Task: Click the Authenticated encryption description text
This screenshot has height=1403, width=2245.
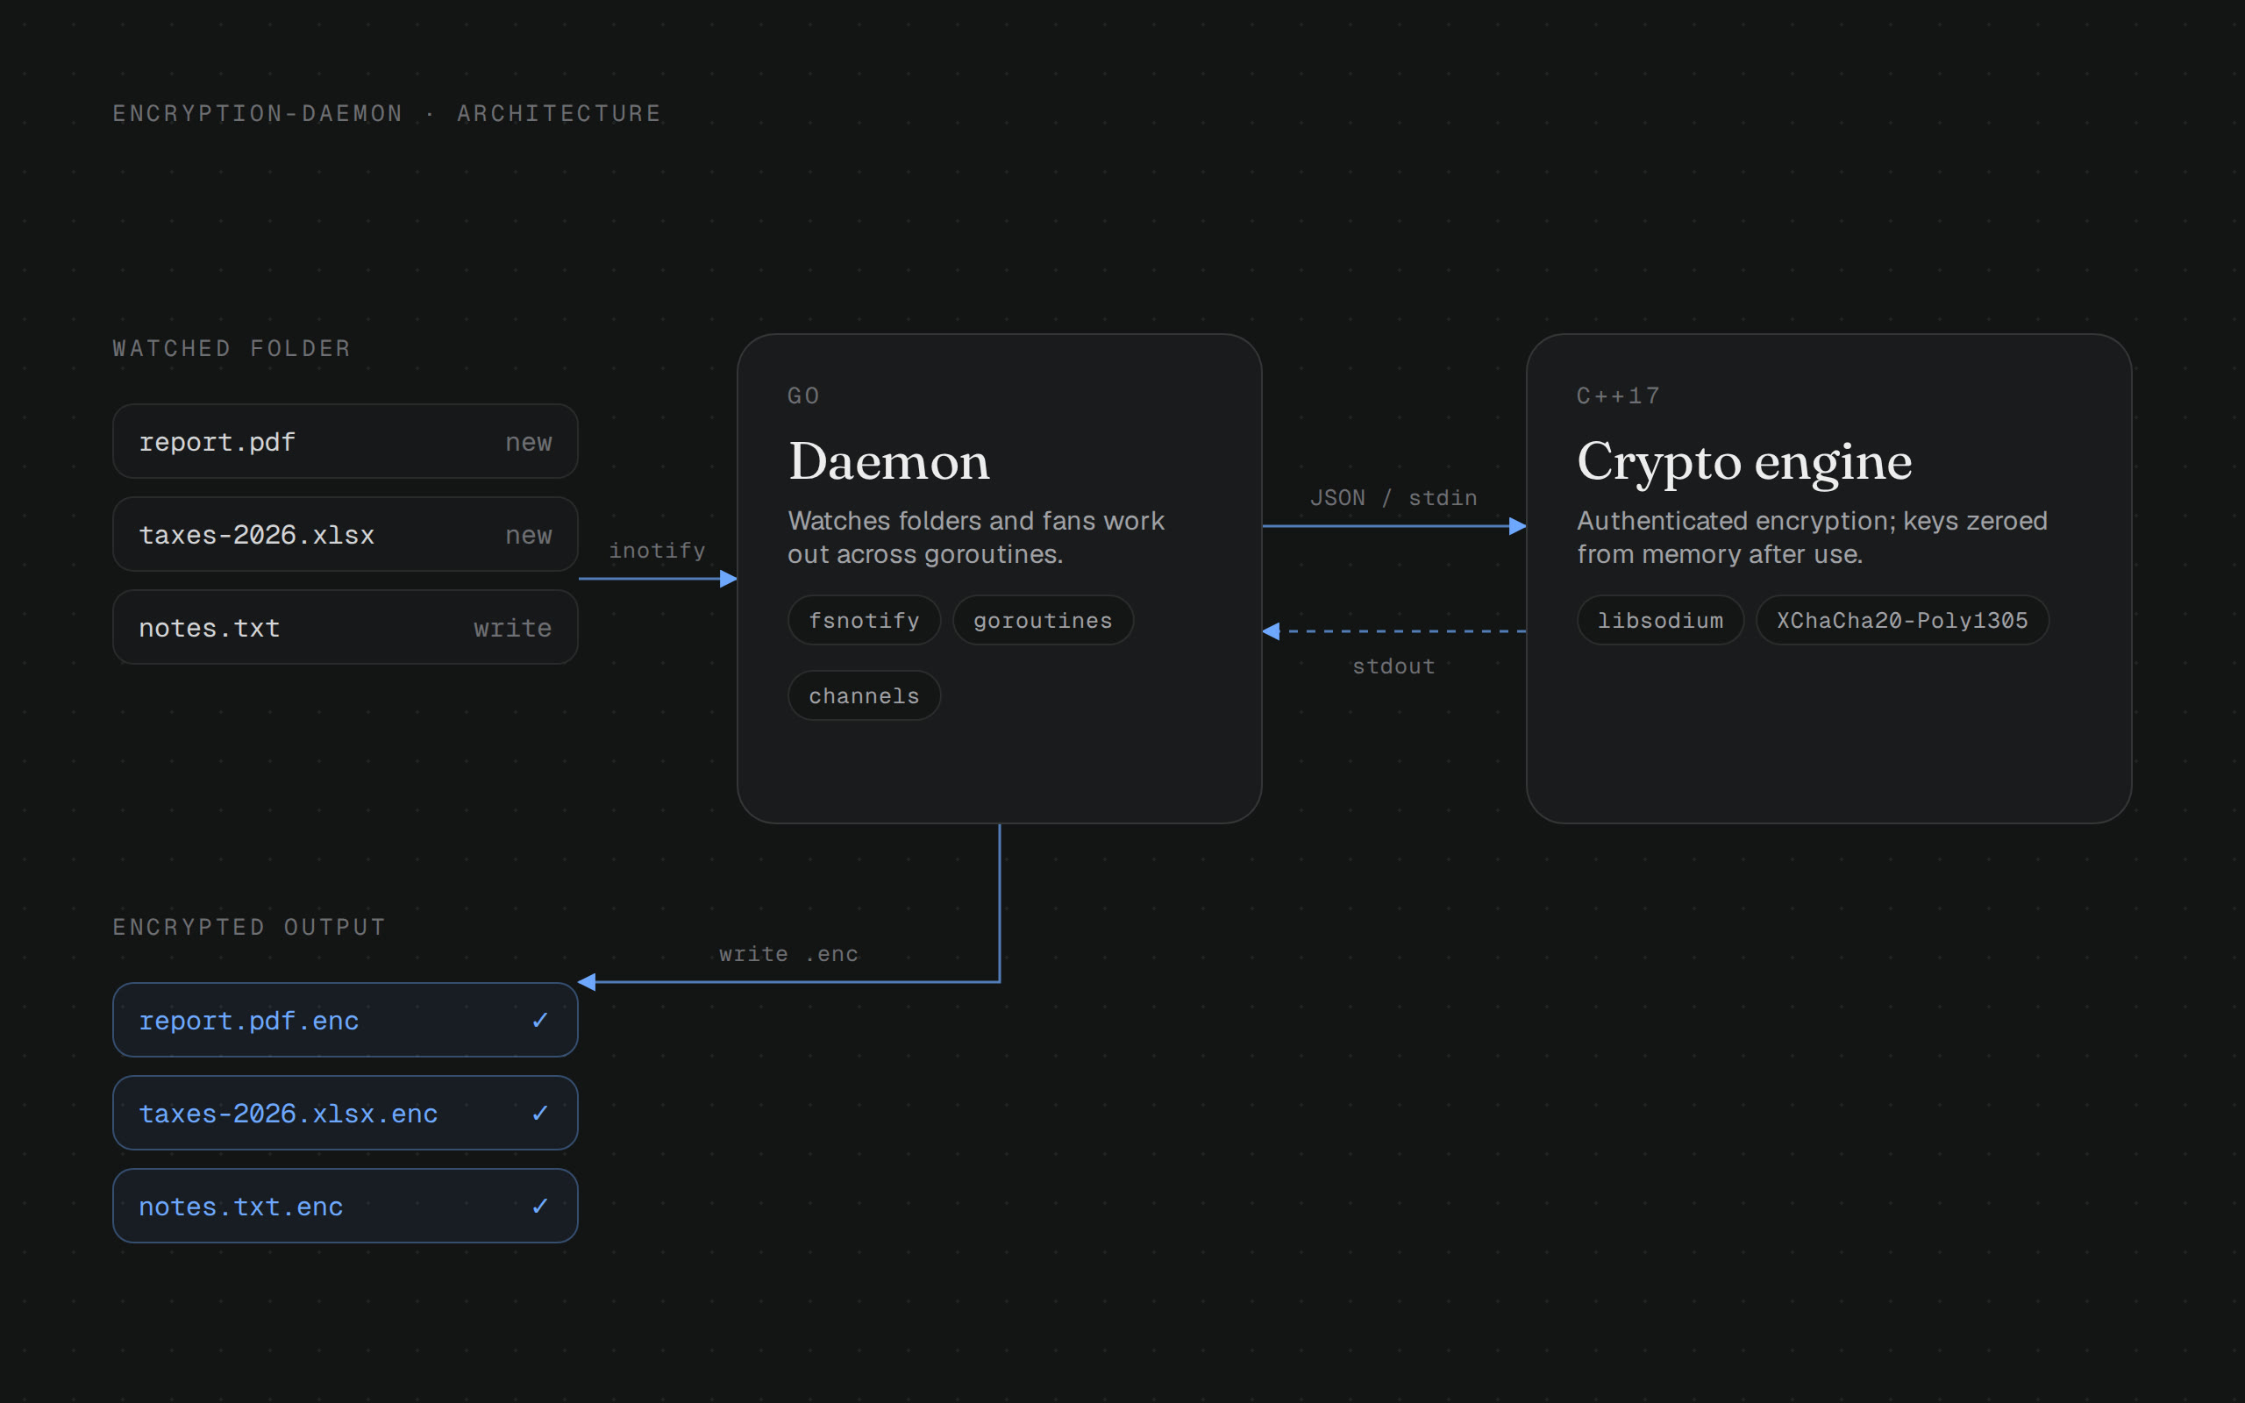Action: [1812, 538]
